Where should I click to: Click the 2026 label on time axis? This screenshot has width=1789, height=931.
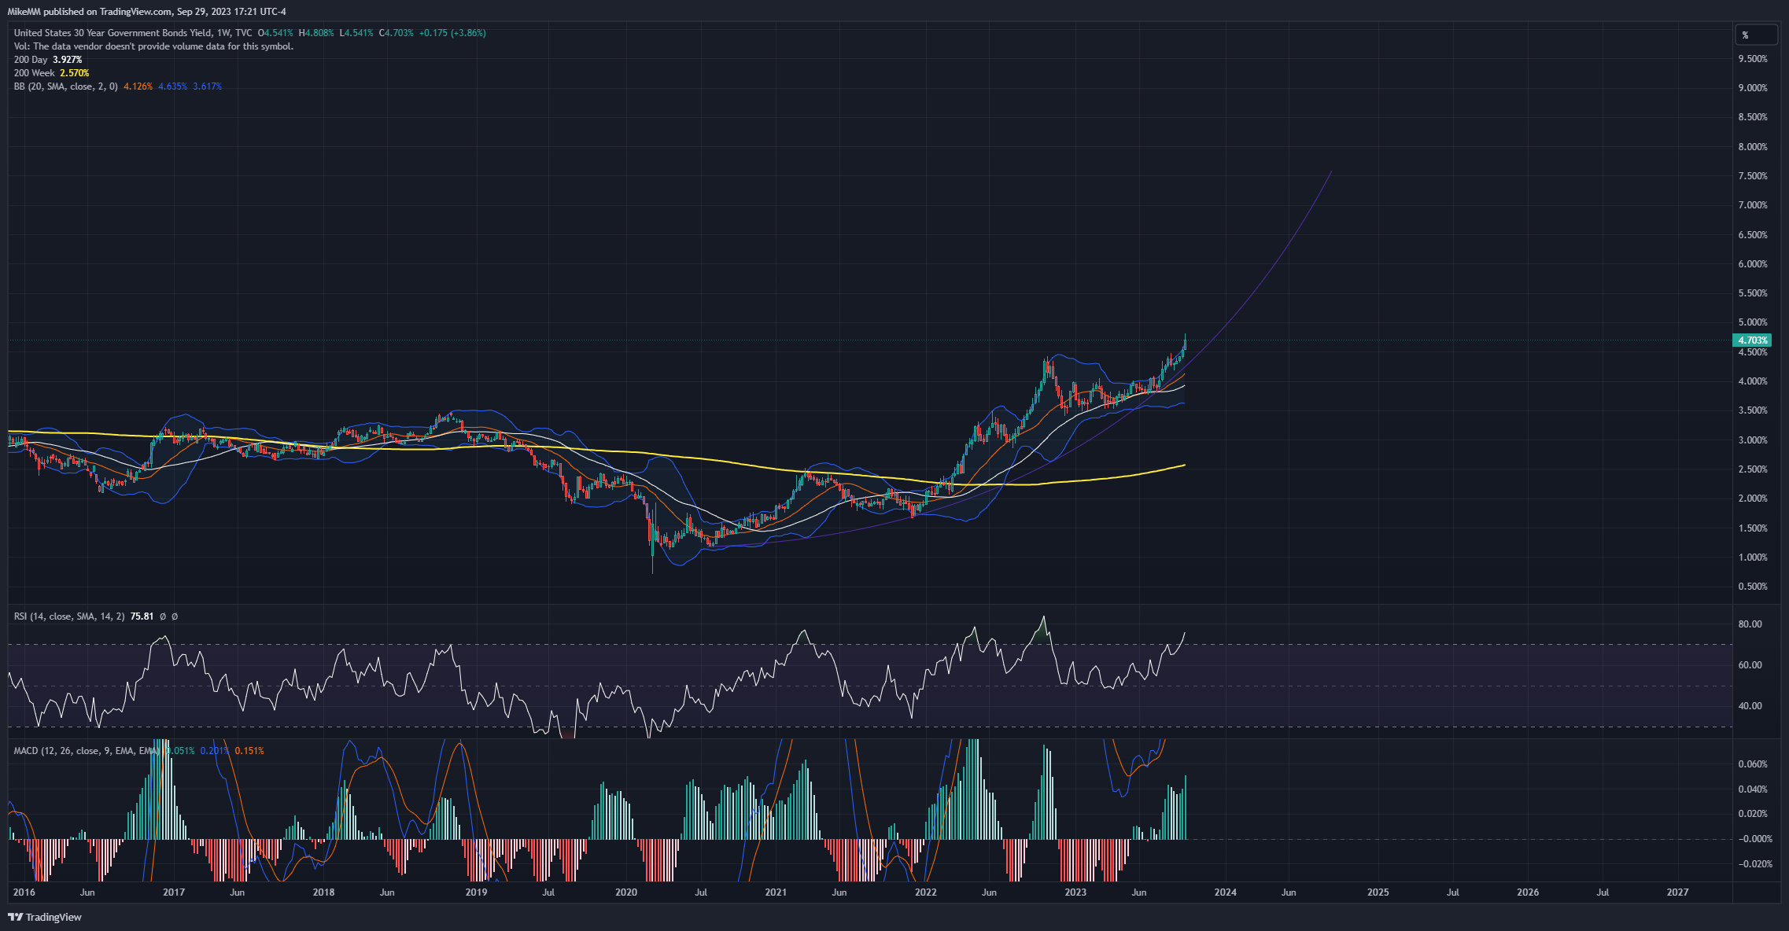pyautogui.click(x=1528, y=892)
